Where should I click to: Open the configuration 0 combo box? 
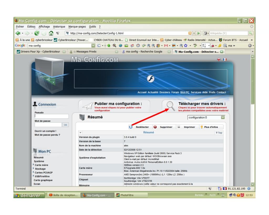206,117
